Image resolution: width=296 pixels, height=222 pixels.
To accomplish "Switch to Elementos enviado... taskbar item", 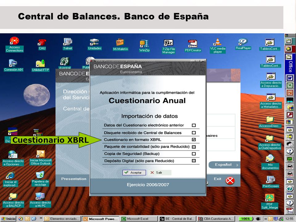I will tap(62, 219).
